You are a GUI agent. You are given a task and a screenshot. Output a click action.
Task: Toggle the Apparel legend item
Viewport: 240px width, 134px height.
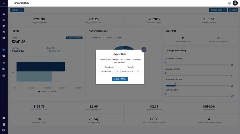[x=107, y=38]
